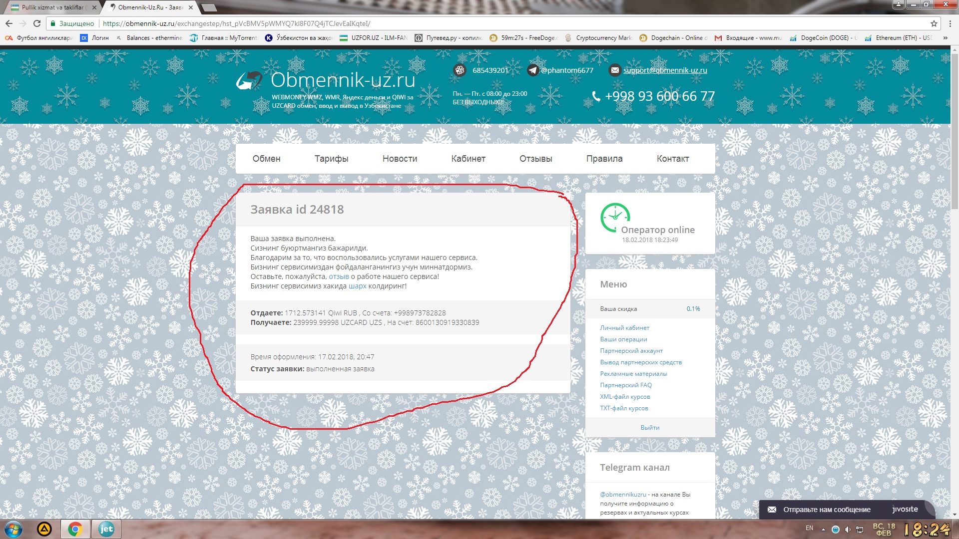Reload the page with browser refresh icon

pyautogui.click(x=37, y=23)
